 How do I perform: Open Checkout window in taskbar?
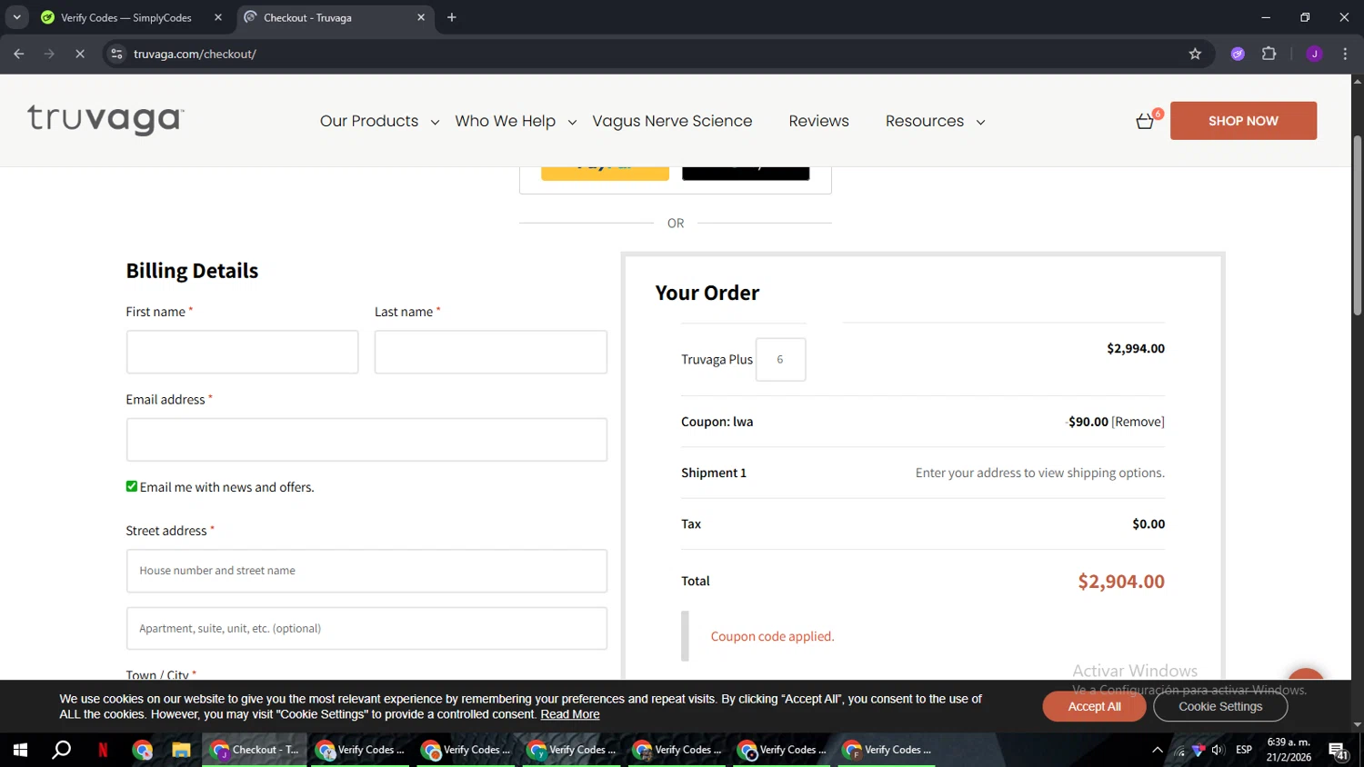click(x=255, y=750)
